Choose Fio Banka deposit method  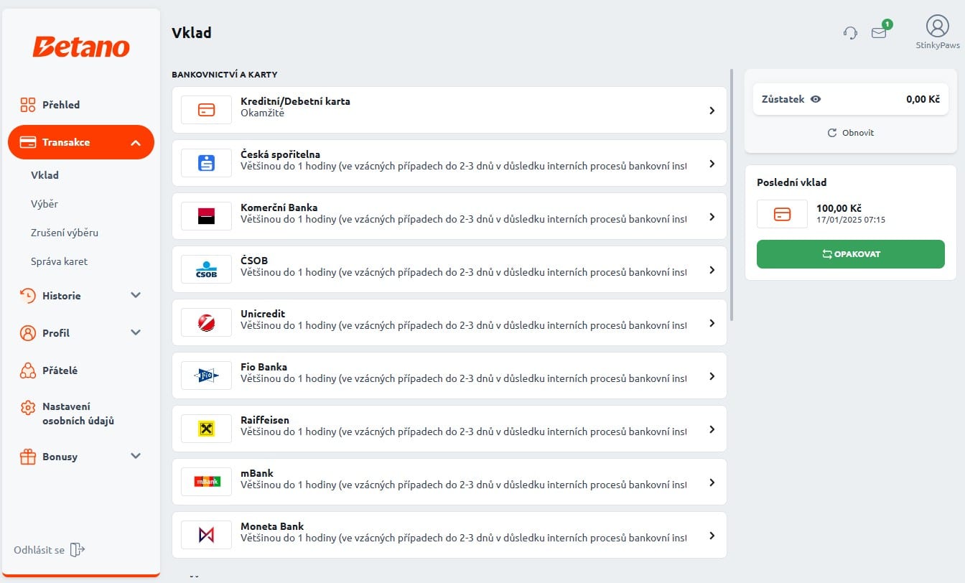(449, 376)
